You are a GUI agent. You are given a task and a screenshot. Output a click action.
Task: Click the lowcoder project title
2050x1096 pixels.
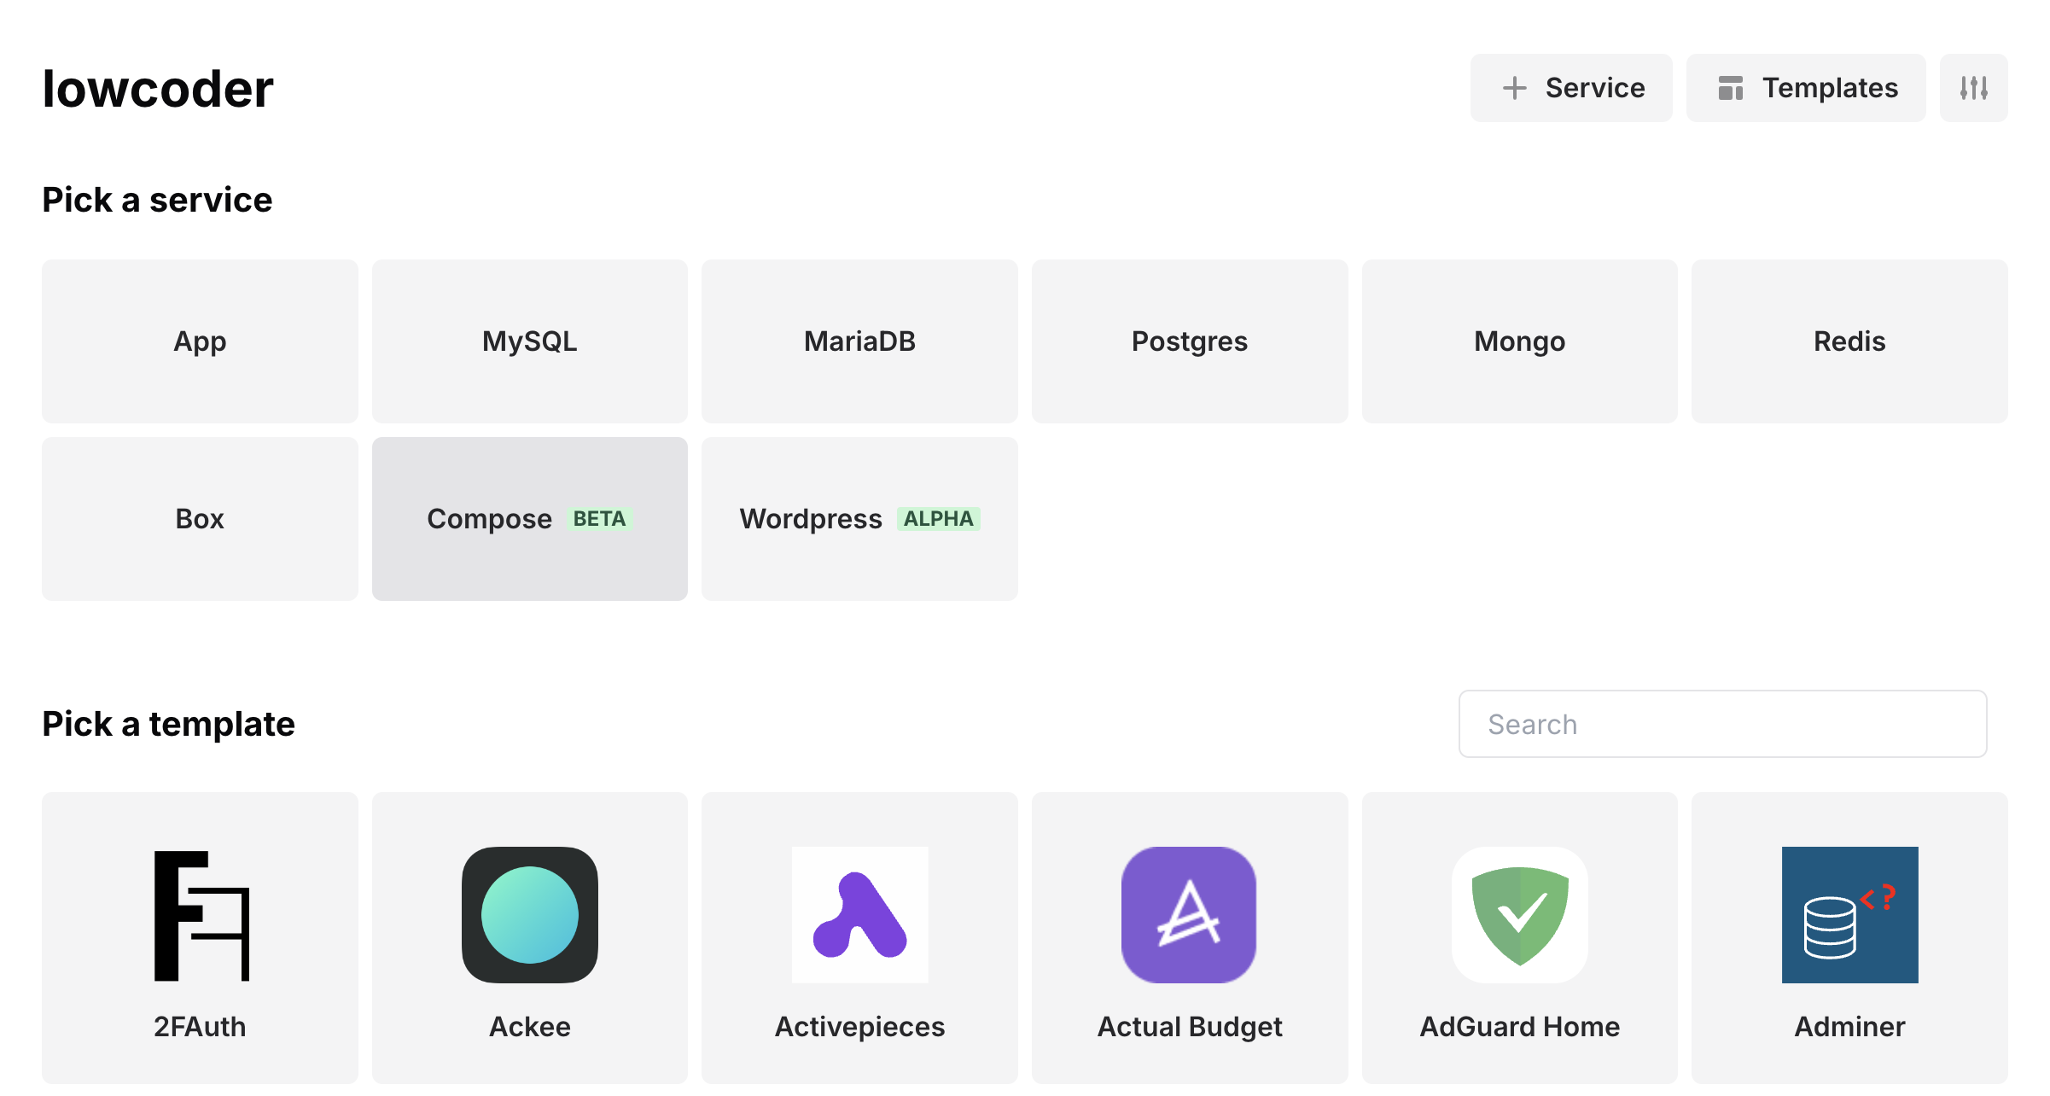(158, 89)
